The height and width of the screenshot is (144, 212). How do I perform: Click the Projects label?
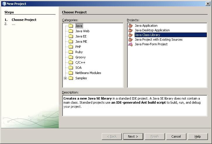point(133,20)
